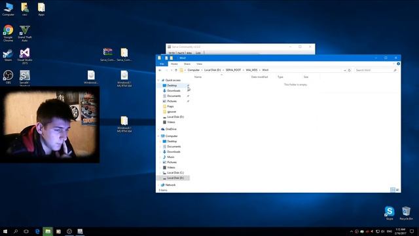Sort by the Type column header
Image resolution: width=419 pixels, height=236 pixels.
[x=280, y=77]
